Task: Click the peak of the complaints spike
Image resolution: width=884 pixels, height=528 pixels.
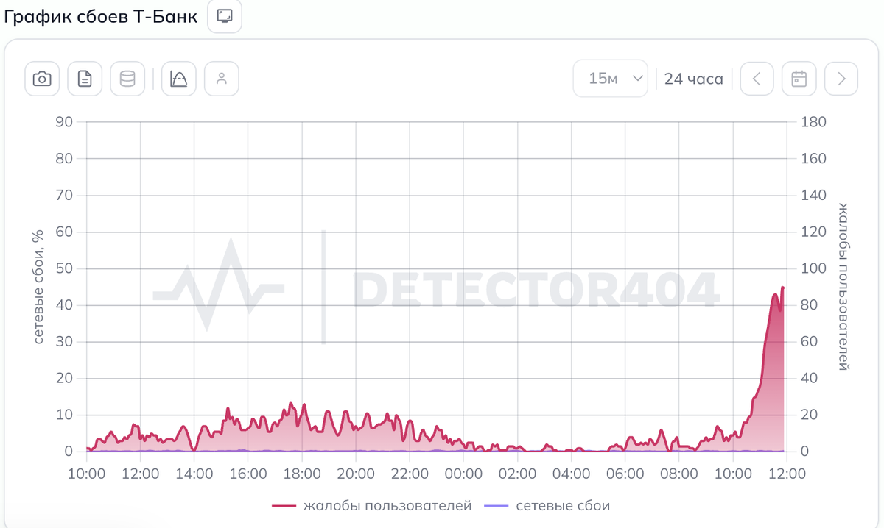Action: [782, 287]
